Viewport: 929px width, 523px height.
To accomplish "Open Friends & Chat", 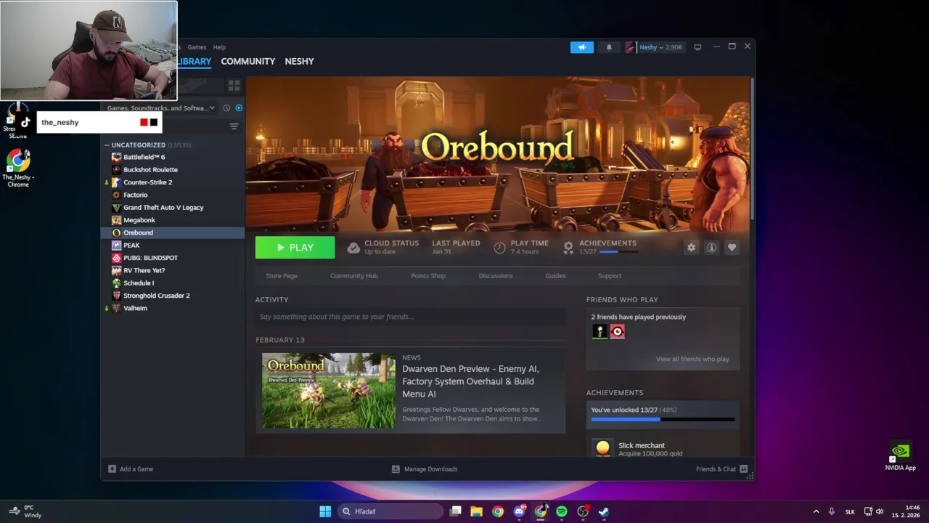I will point(721,469).
